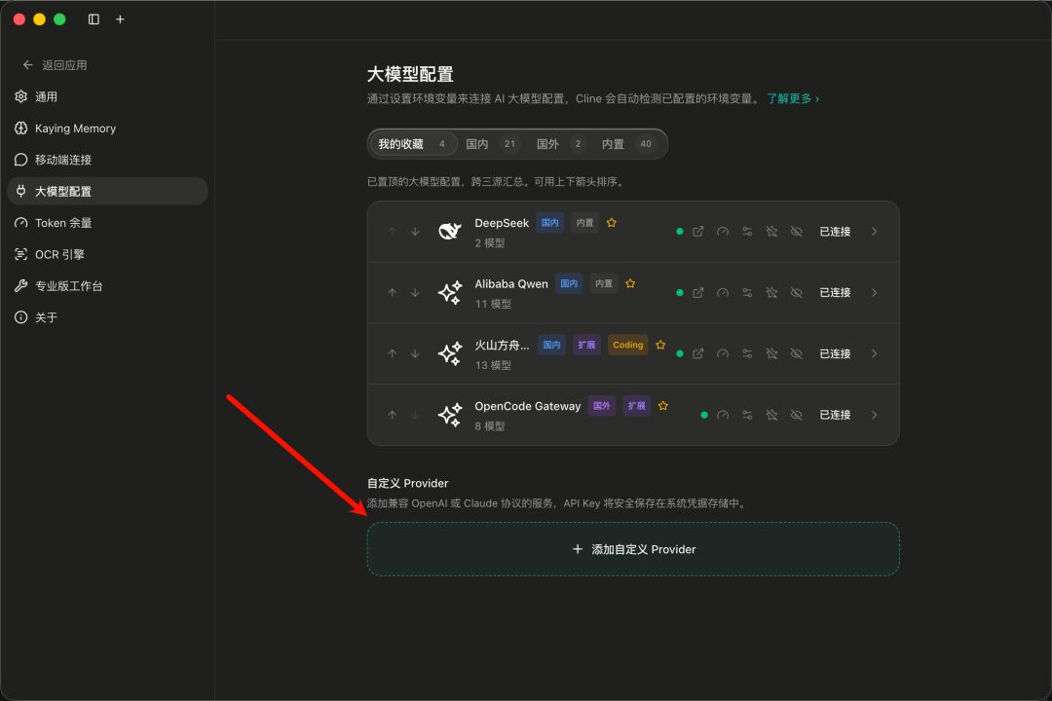Open 火山方舟 external link icon

pyautogui.click(x=698, y=353)
